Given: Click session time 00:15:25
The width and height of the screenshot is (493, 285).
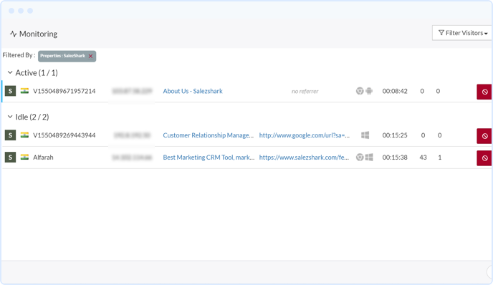Looking at the screenshot, I should (395, 135).
